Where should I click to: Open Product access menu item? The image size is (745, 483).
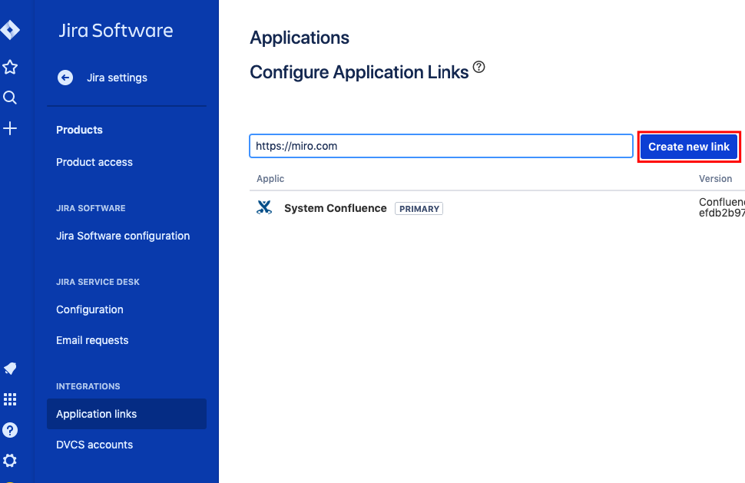(94, 162)
